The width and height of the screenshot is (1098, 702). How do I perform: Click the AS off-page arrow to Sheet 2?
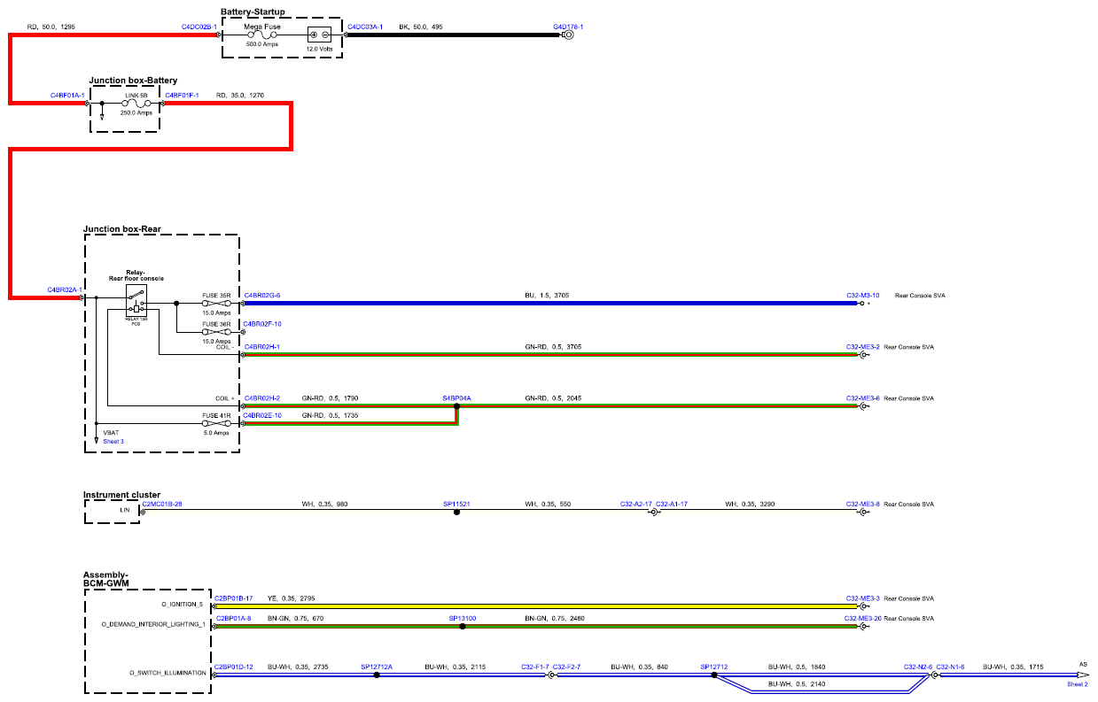[1082, 675]
